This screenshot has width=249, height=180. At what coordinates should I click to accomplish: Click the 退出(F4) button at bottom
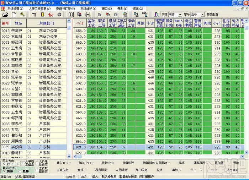pos(232,170)
